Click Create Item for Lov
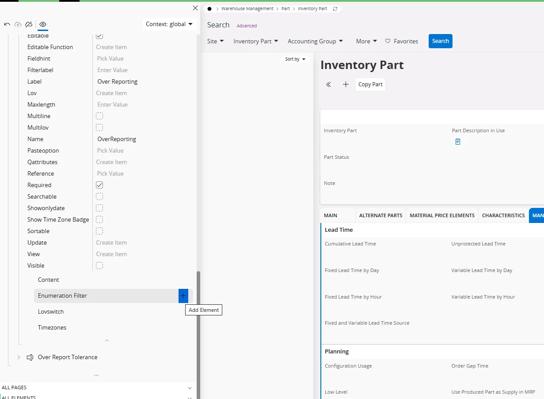This screenshot has height=399, width=544. 111,93
